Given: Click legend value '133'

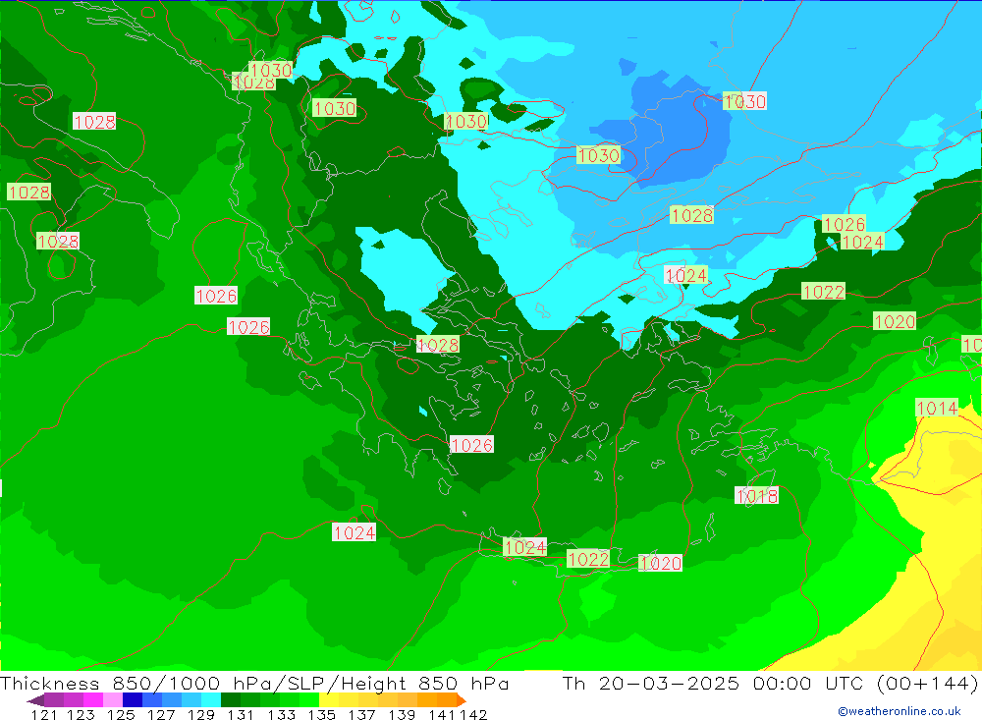Looking at the screenshot, I should 281,714.
